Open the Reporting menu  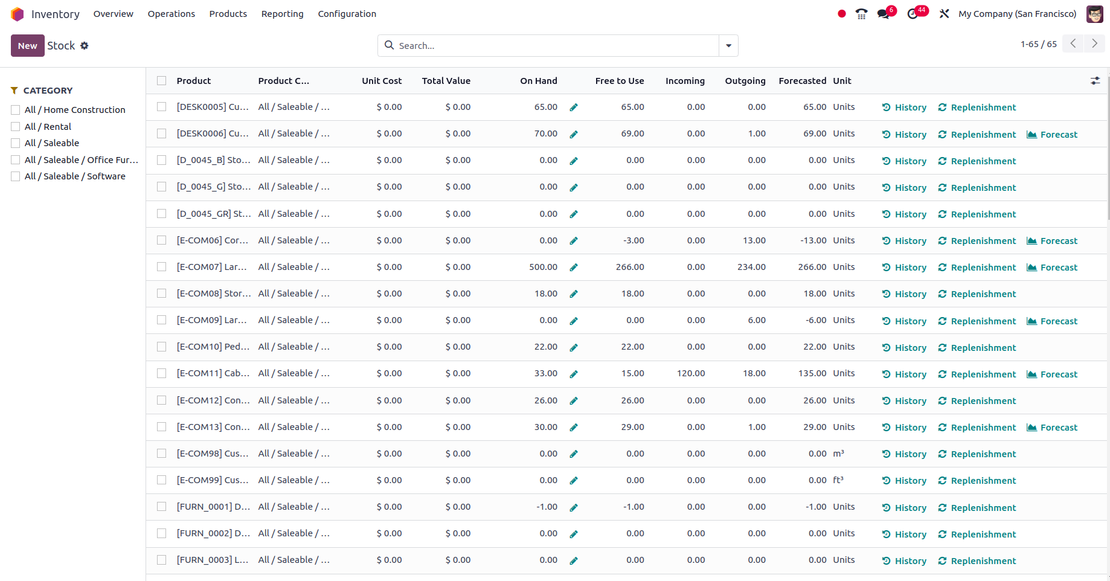282,14
